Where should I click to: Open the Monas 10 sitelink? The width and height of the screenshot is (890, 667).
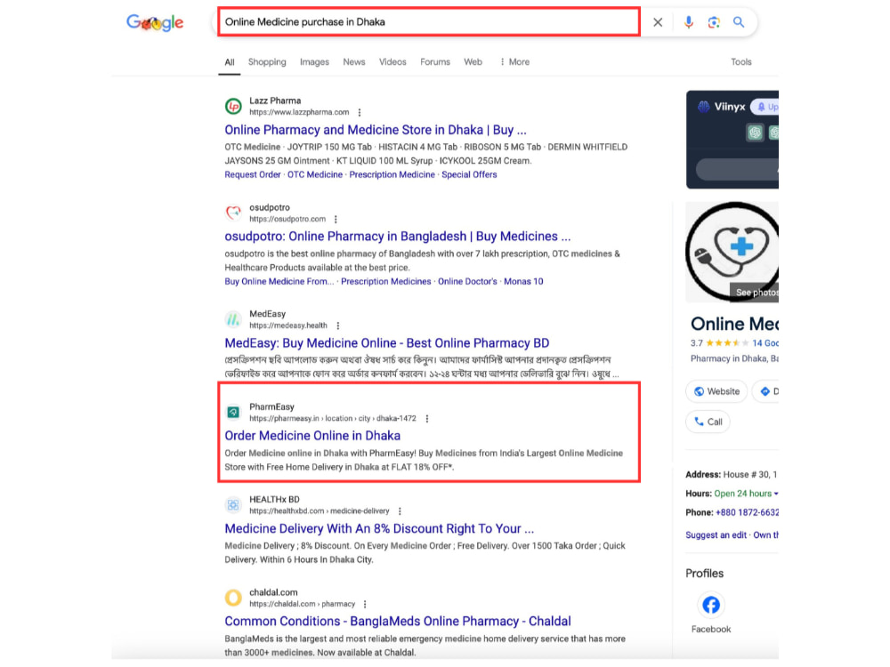coord(523,281)
